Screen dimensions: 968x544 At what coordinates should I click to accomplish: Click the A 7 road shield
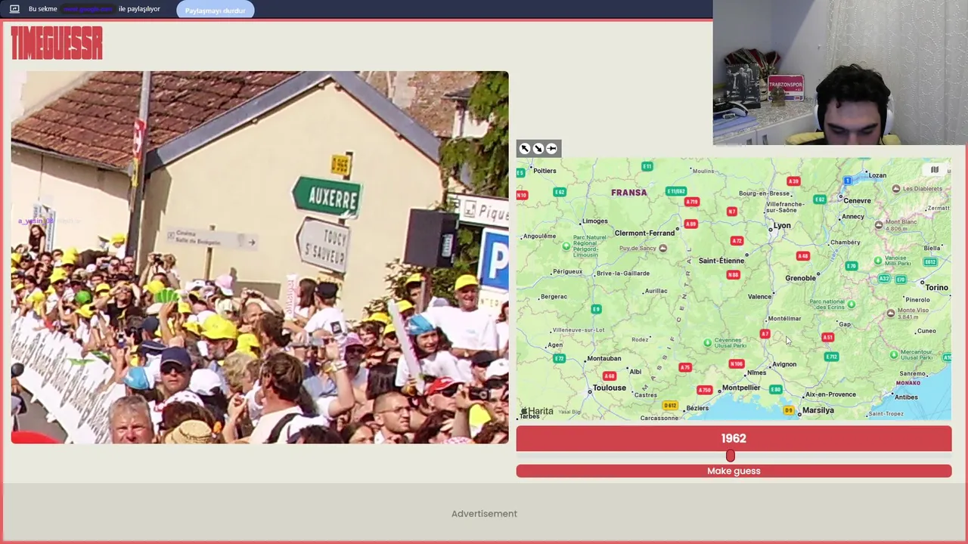click(765, 334)
